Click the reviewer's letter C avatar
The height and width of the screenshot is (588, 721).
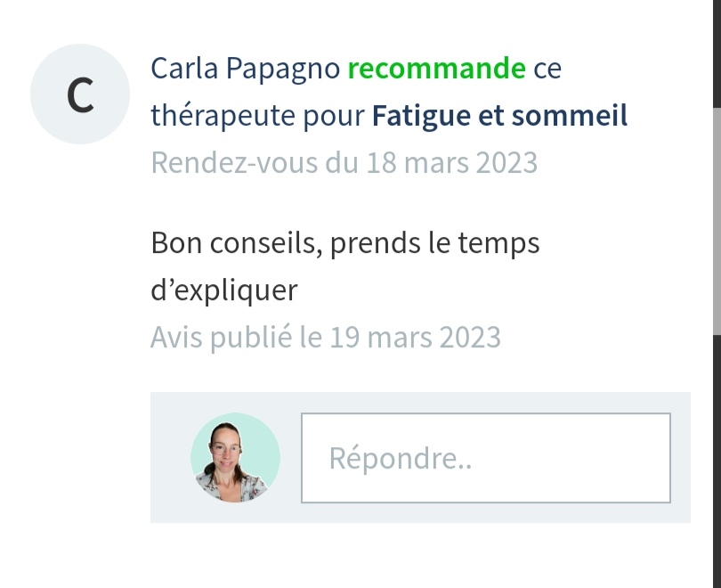click(x=80, y=94)
